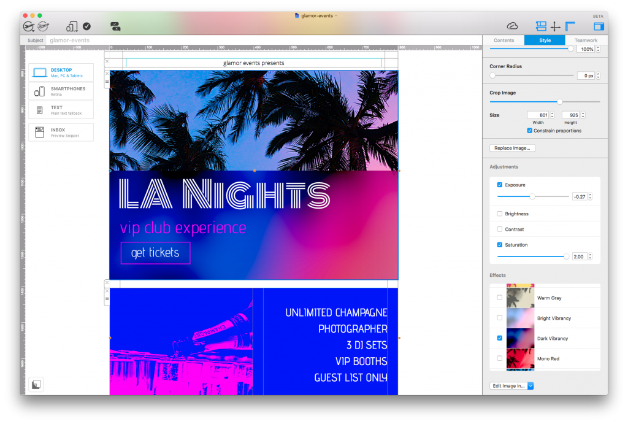Open the device preview icon in toolbar
The width and height of the screenshot is (628, 424).
(72, 26)
